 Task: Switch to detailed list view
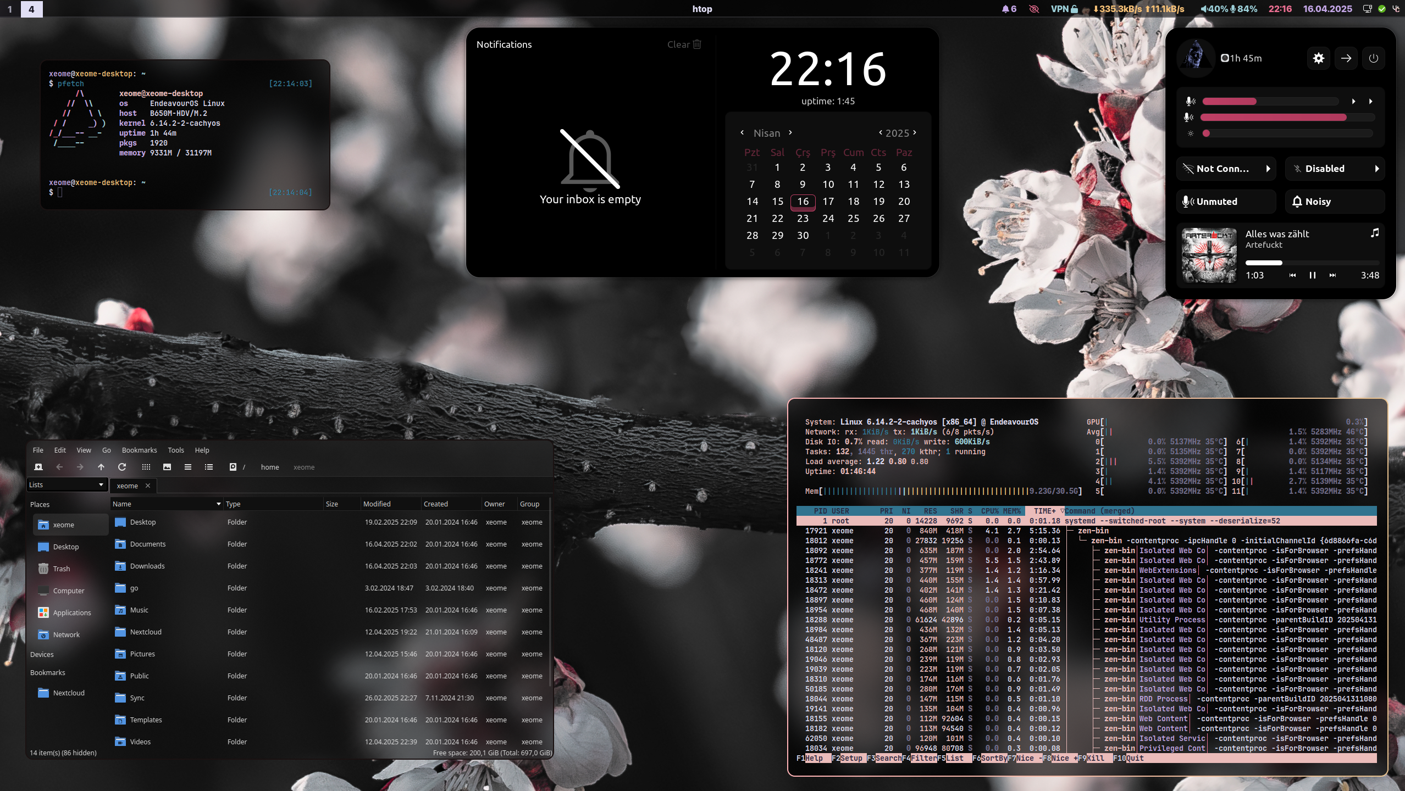[x=209, y=467]
